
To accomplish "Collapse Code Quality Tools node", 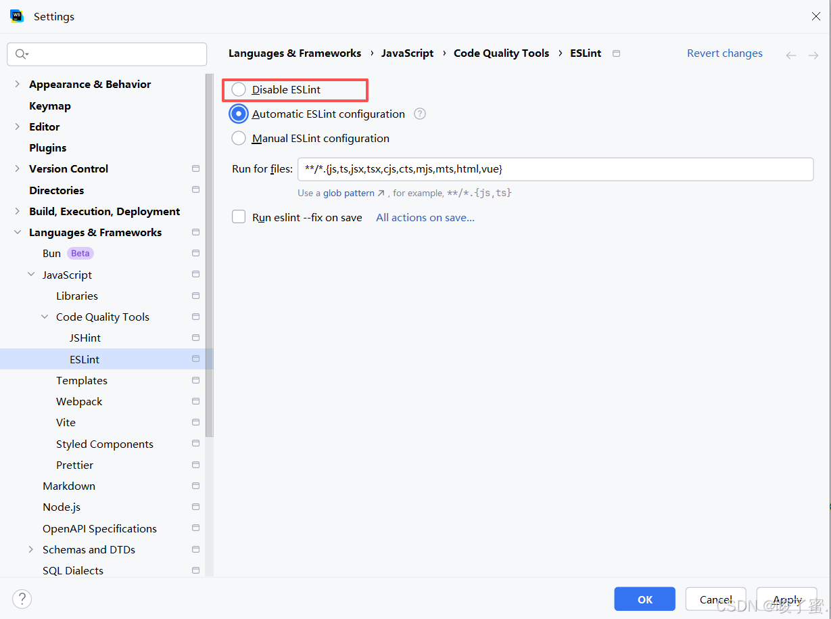I will pyautogui.click(x=45, y=317).
